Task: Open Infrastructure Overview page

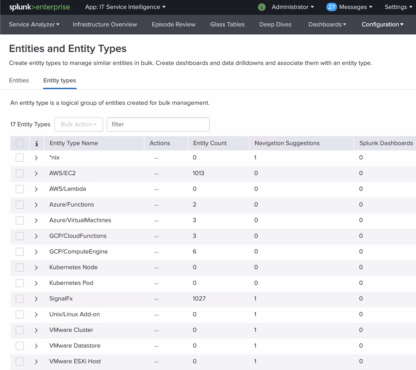Action: point(105,24)
